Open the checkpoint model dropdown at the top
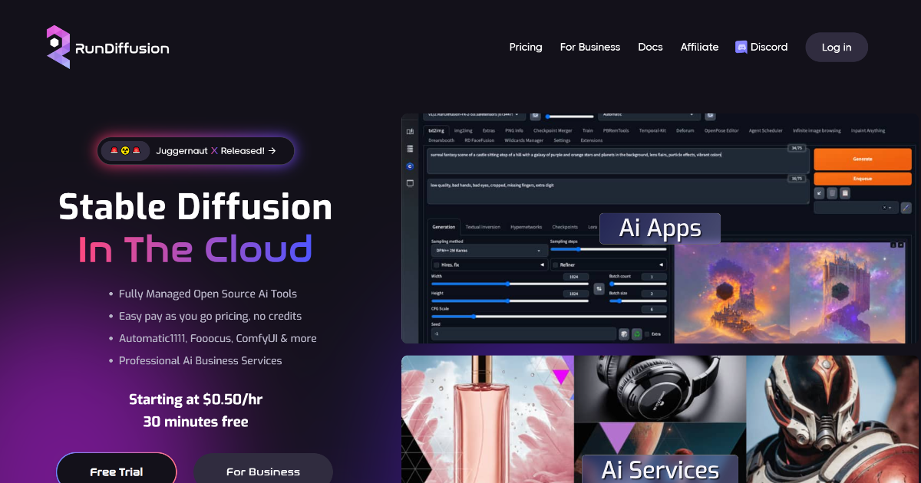921x483 pixels. tap(472, 113)
